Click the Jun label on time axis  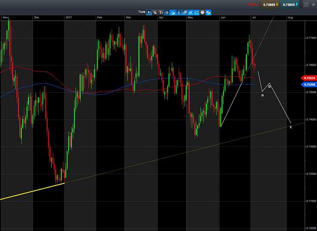pyautogui.click(x=223, y=17)
